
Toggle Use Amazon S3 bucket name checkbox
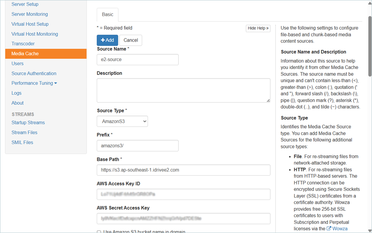click(x=99, y=232)
